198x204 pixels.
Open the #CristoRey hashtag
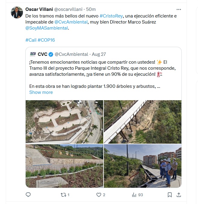111,16
